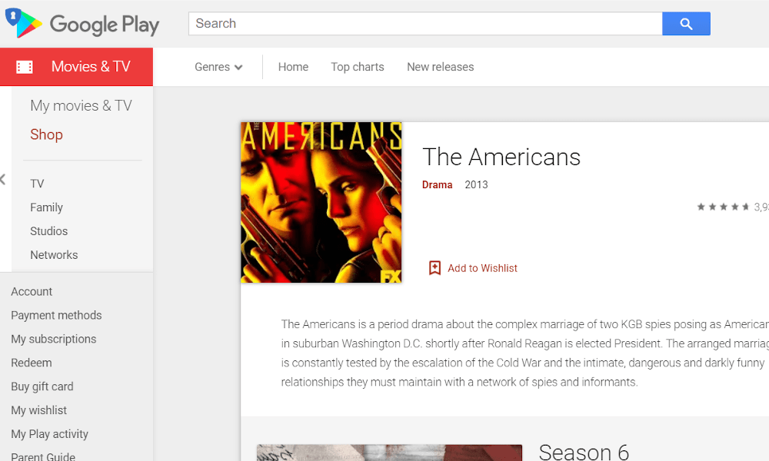
Task: Click the Movies & TV film icon
Action: click(x=24, y=67)
